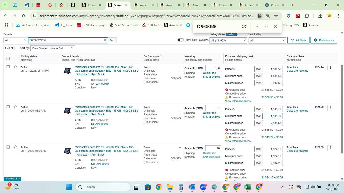Open the three-dot menu for IG_ZIN-00019 row
Viewport: 344px width, 193px height.
point(330,108)
